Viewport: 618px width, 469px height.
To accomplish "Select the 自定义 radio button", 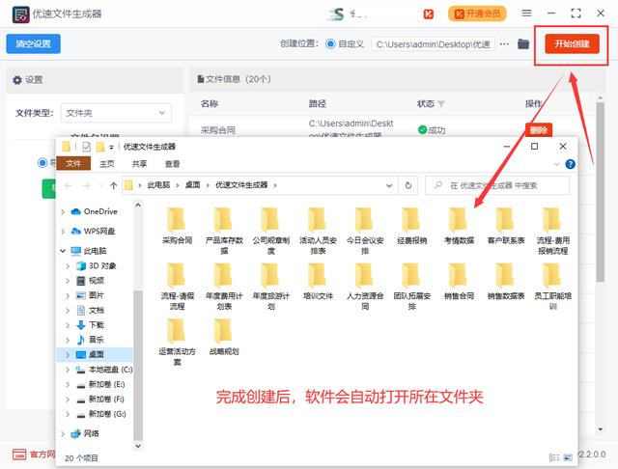I will pyautogui.click(x=330, y=43).
